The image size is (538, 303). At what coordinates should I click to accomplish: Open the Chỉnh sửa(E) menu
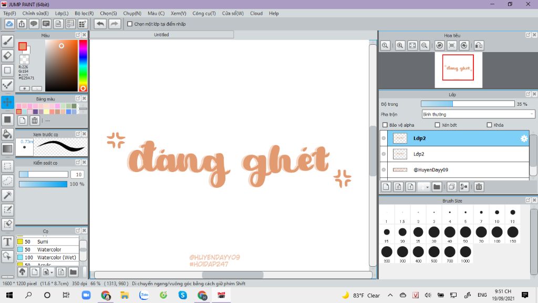[x=36, y=13]
